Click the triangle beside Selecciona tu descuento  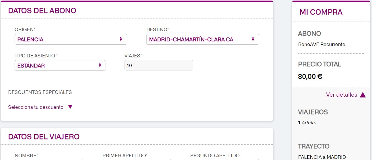70,107
